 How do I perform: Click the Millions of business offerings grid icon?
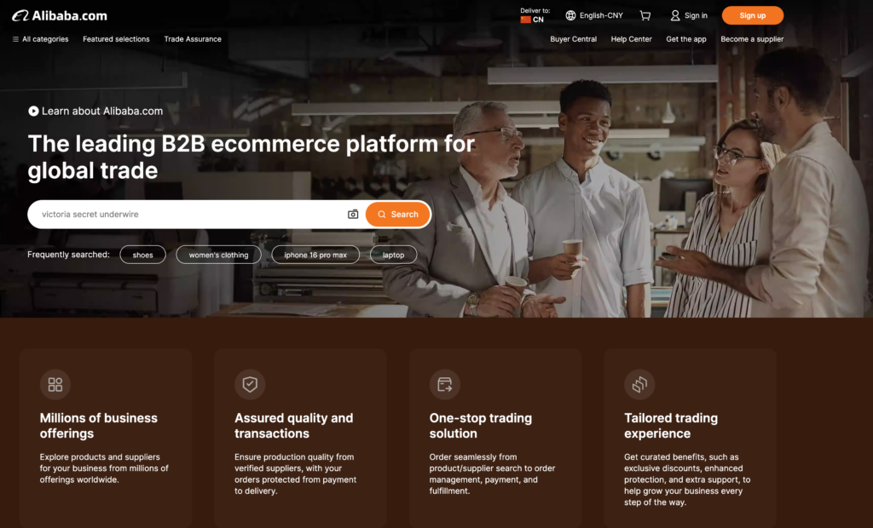(x=55, y=385)
